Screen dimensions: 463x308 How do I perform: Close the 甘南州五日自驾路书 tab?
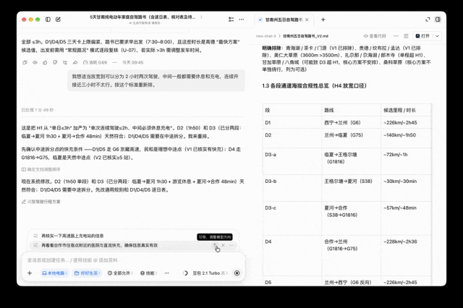coord(307,20)
